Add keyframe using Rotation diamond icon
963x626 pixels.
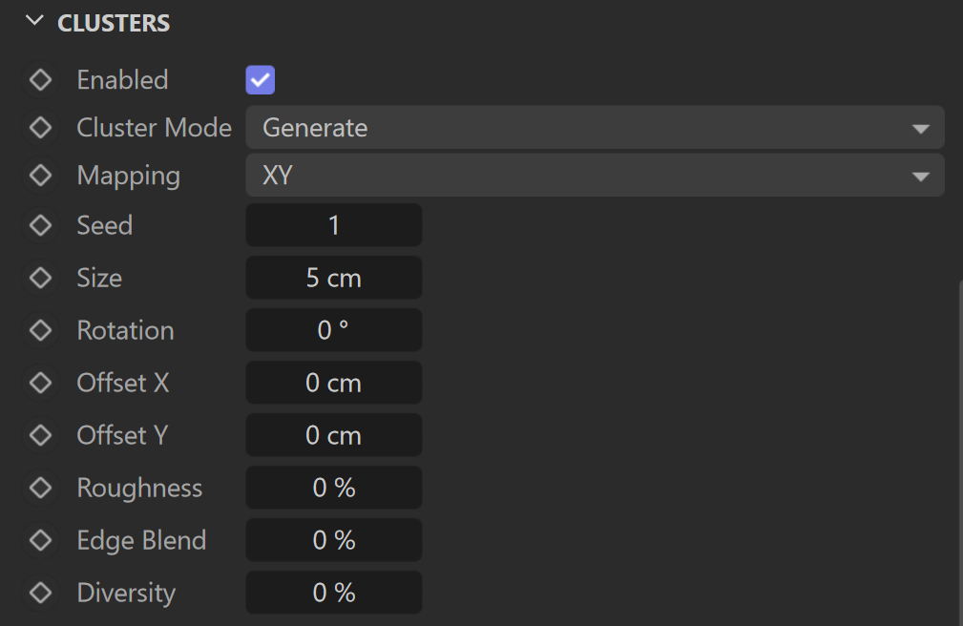[x=40, y=330]
